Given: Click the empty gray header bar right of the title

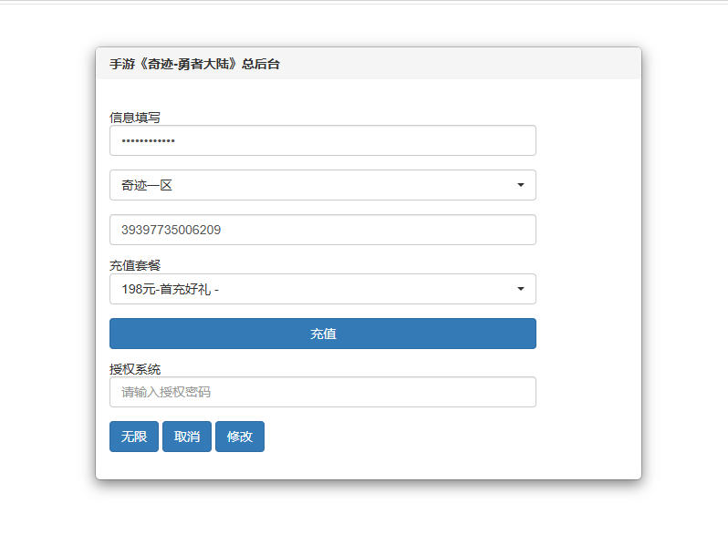Looking at the screenshot, I should pos(456,64).
